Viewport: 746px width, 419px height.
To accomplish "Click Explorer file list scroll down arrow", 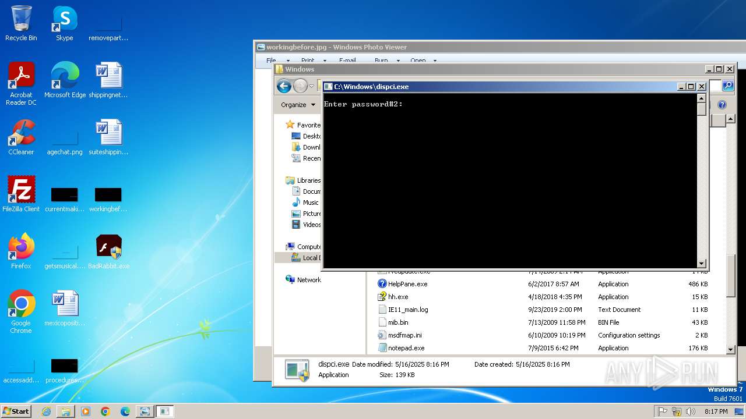I will point(731,350).
